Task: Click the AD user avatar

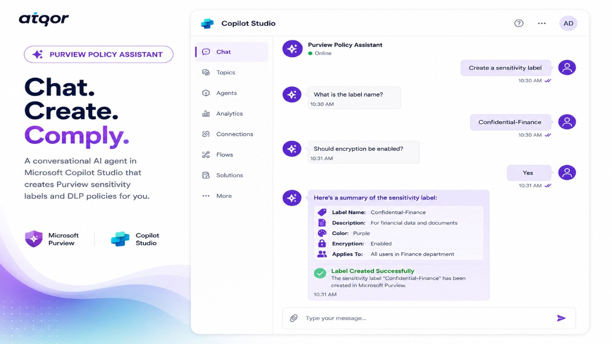Action: click(568, 23)
